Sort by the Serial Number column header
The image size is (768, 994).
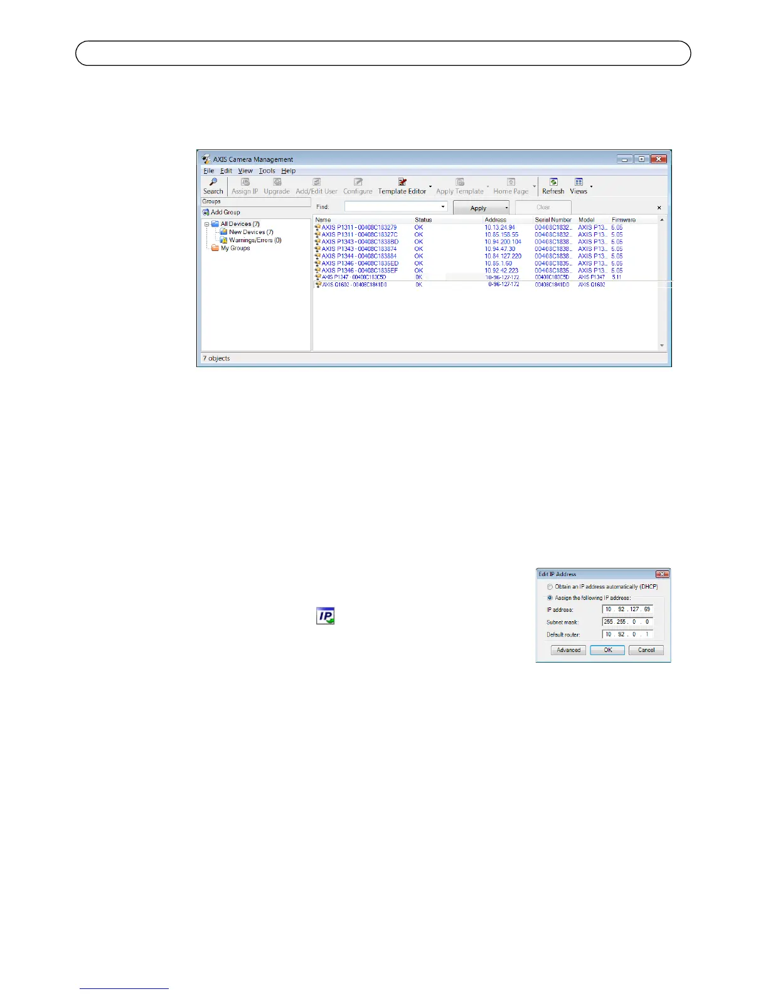(555, 220)
